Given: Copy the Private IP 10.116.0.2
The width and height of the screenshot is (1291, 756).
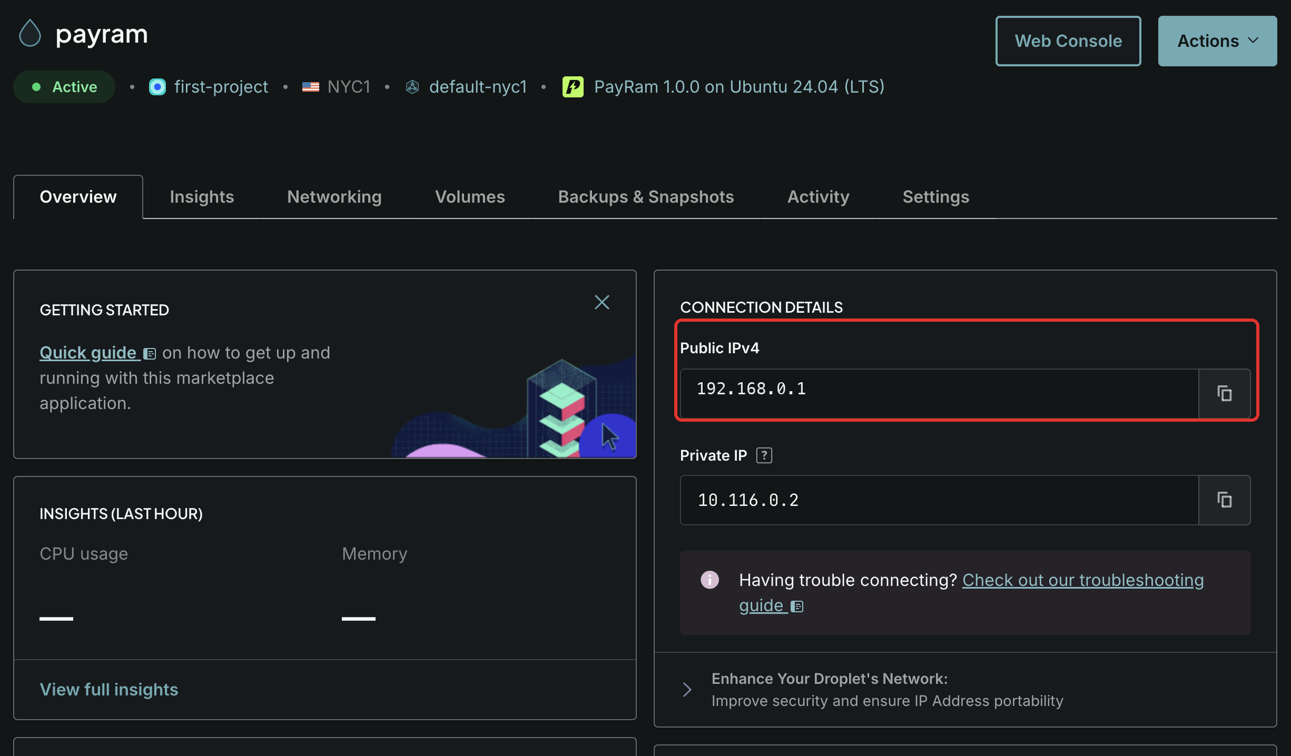Looking at the screenshot, I should pos(1224,500).
